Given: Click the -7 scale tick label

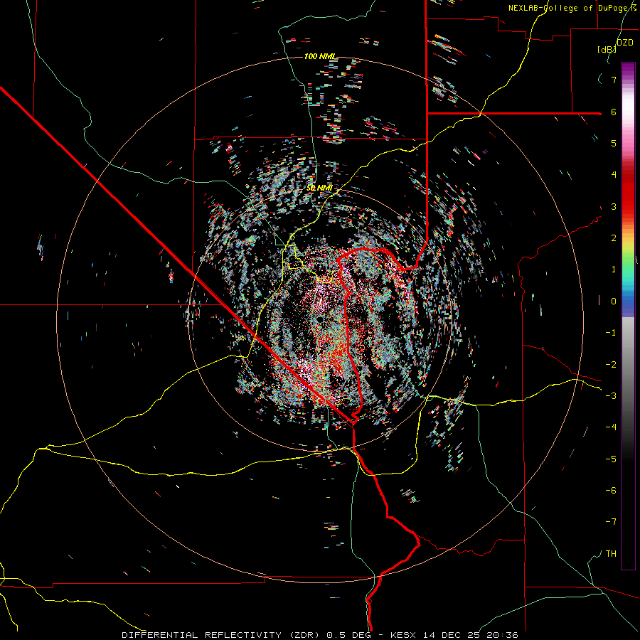Looking at the screenshot, I should (x=611, y=522).
